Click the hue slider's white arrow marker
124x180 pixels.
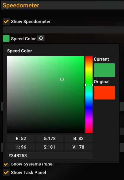(86, 85)
